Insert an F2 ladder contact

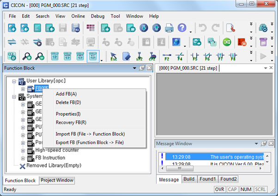click(167, 56)
